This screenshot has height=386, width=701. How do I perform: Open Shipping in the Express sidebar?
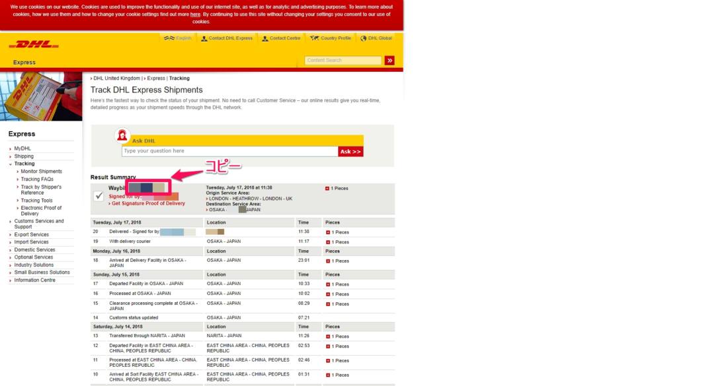(x=24, y=156)
